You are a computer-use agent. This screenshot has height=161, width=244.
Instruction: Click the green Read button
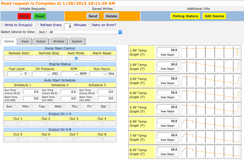[40, 16]
